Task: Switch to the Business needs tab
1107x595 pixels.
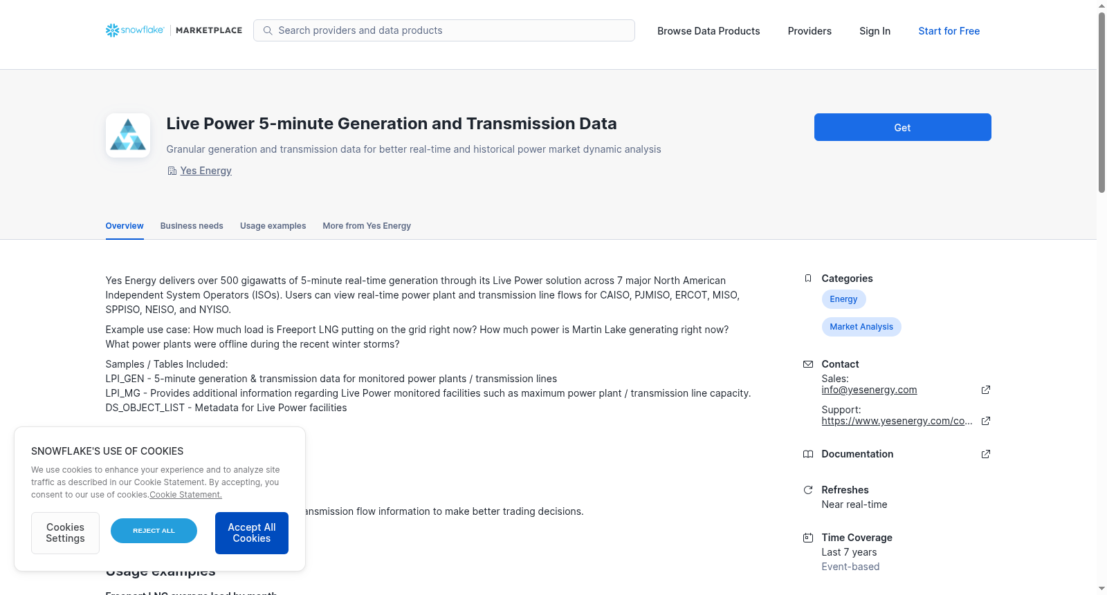Action: pyautogui.click(x=192, y=226)
